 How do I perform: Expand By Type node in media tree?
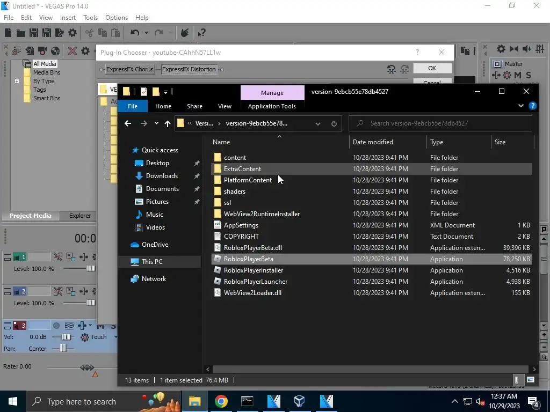point(17,82)
